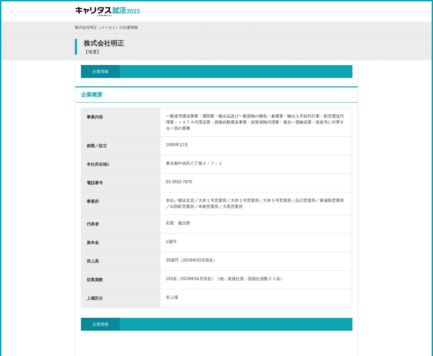Click the breadcrumb 株式会社明正（メイセイ）の企業情報

(x=106, y=28)
